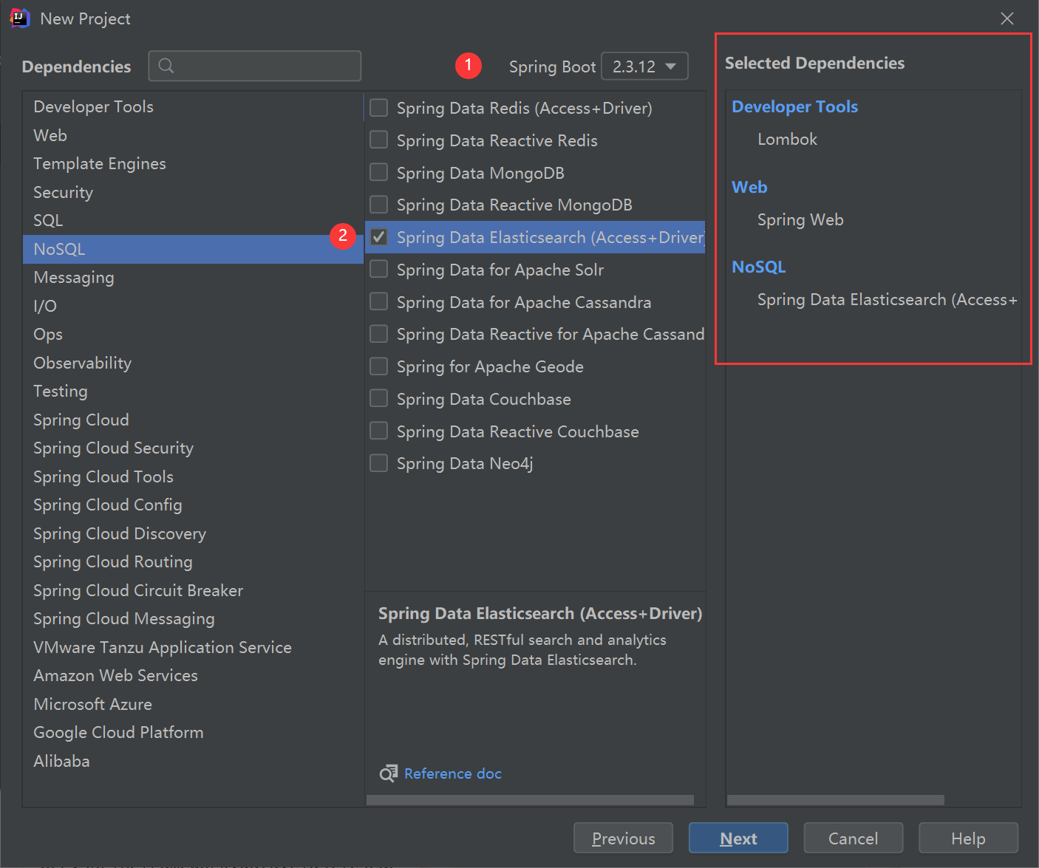Select Lombok in Selected Dependencies

click(x=787, y=139)
